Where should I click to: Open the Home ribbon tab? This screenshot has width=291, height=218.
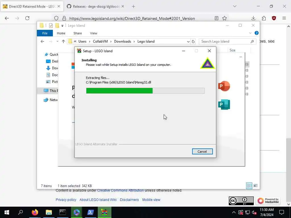pyautogui.click(x=61, y=33)
